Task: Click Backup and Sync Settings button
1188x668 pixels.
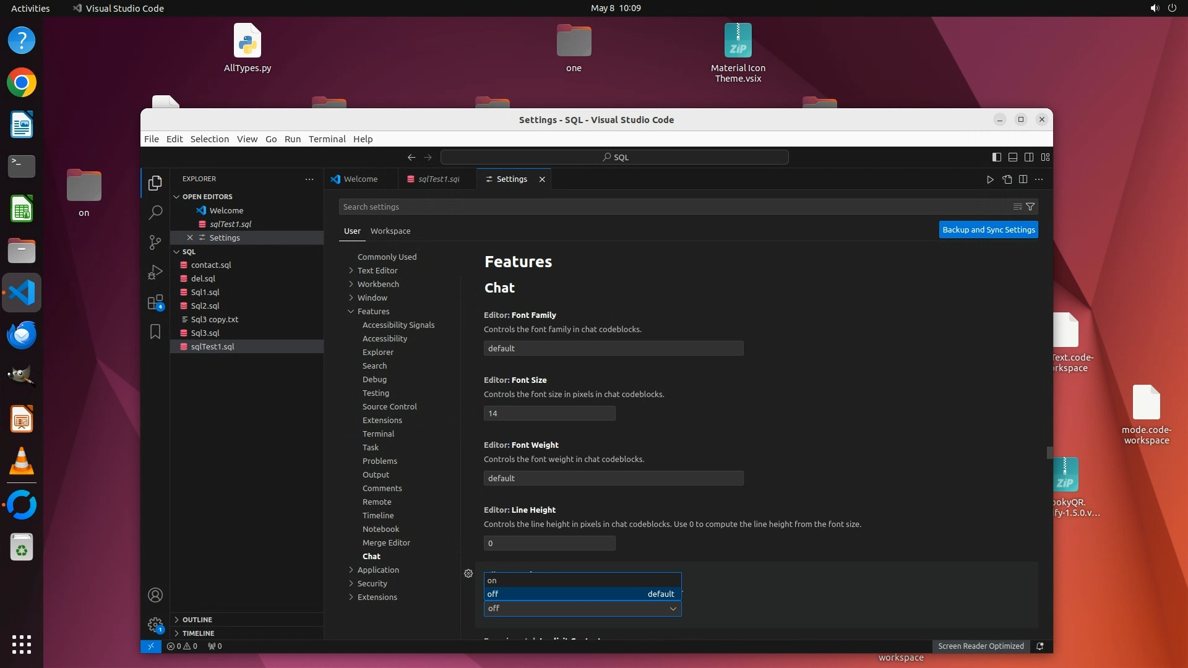Action: 988,229
